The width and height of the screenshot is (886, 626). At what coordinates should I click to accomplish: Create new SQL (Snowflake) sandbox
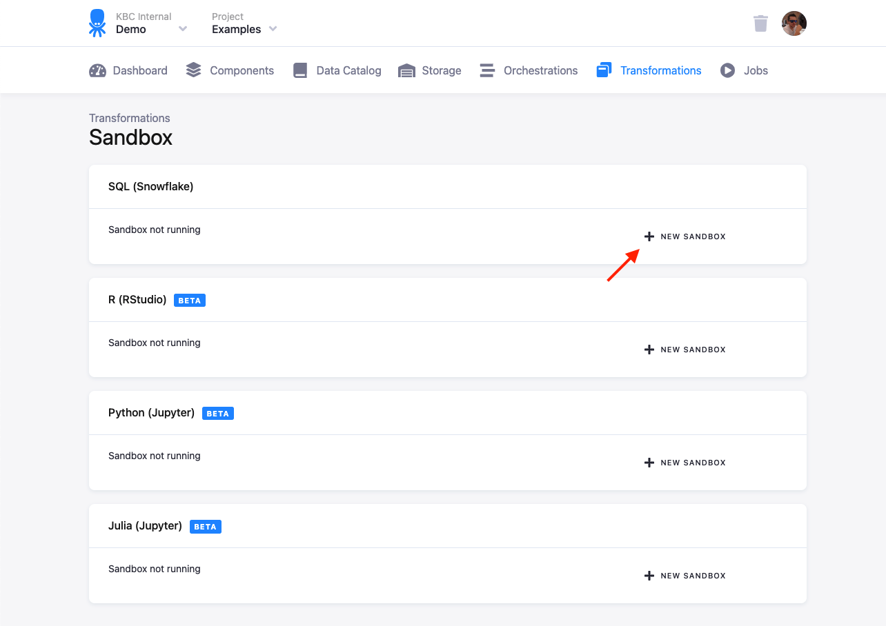click(685, 236)
